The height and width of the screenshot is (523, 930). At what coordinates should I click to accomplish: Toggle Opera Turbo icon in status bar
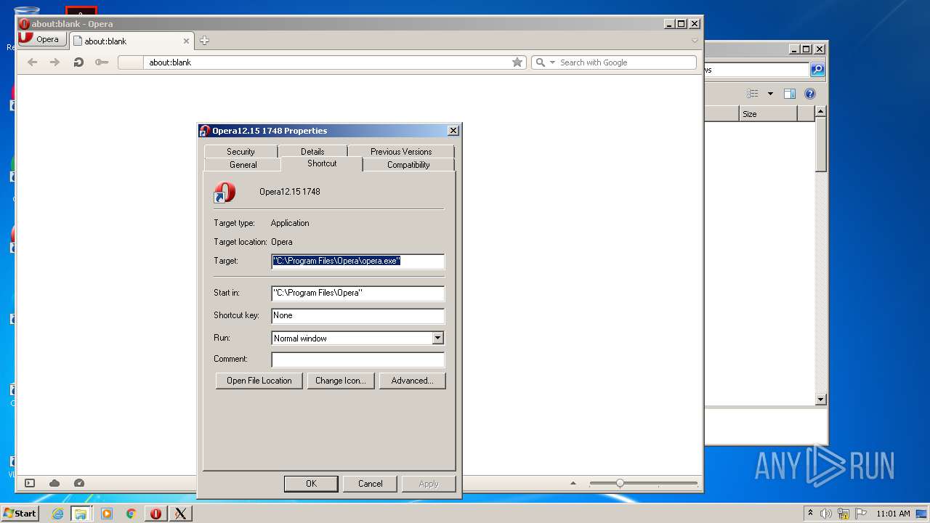(79, 483)
